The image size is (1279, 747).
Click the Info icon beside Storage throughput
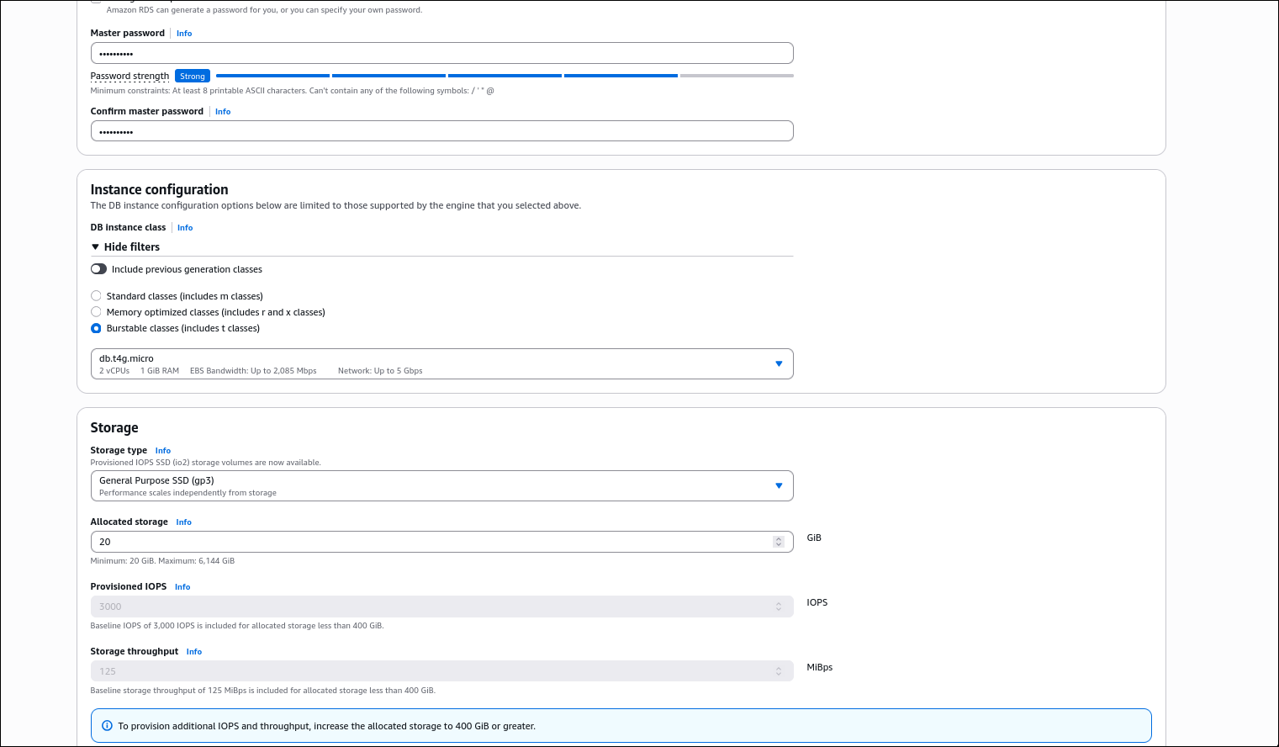pos(193,651)
